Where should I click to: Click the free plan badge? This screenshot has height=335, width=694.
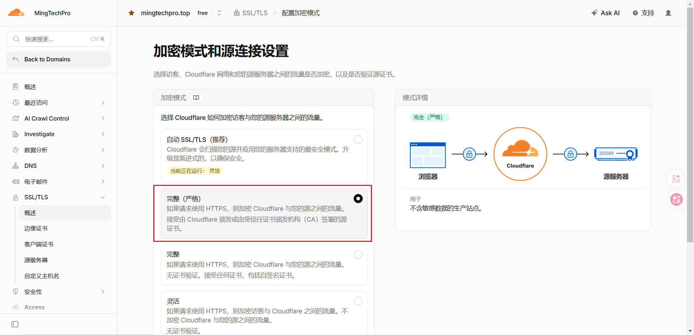tap(202, 13)
